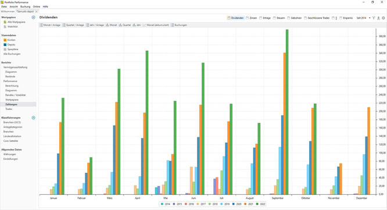This screenshot has height=210, width=387.
Task: Click the 2016 legend color swatch
Action: pos(185,204)
